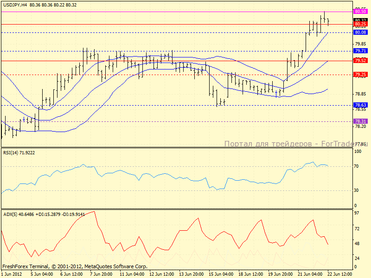Select the 1 Jun 2012 date marker
Image resolution: width=371 pixels, height=278 pixels.
11,274
